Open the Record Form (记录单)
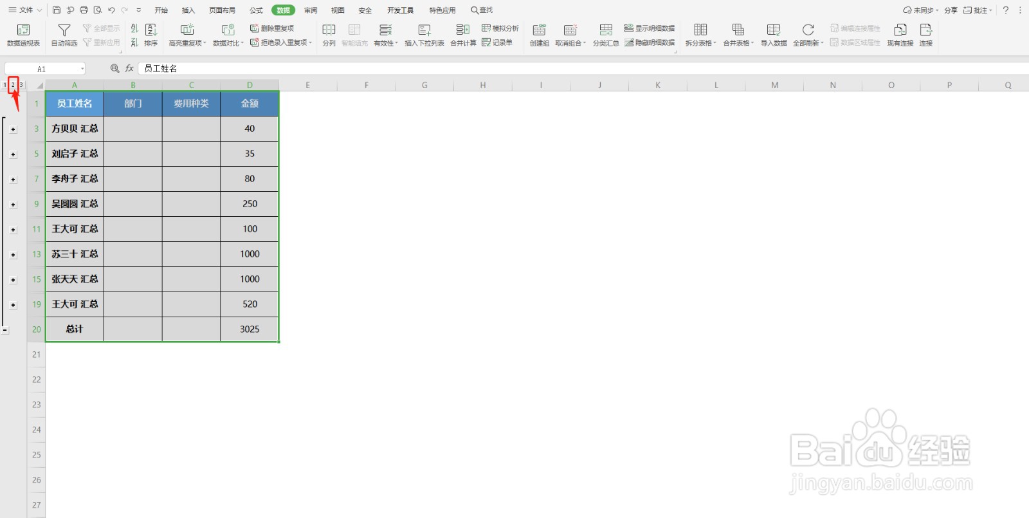This screenshot has height=518, width=1029. pyautogui.click(x=497, y=42)
